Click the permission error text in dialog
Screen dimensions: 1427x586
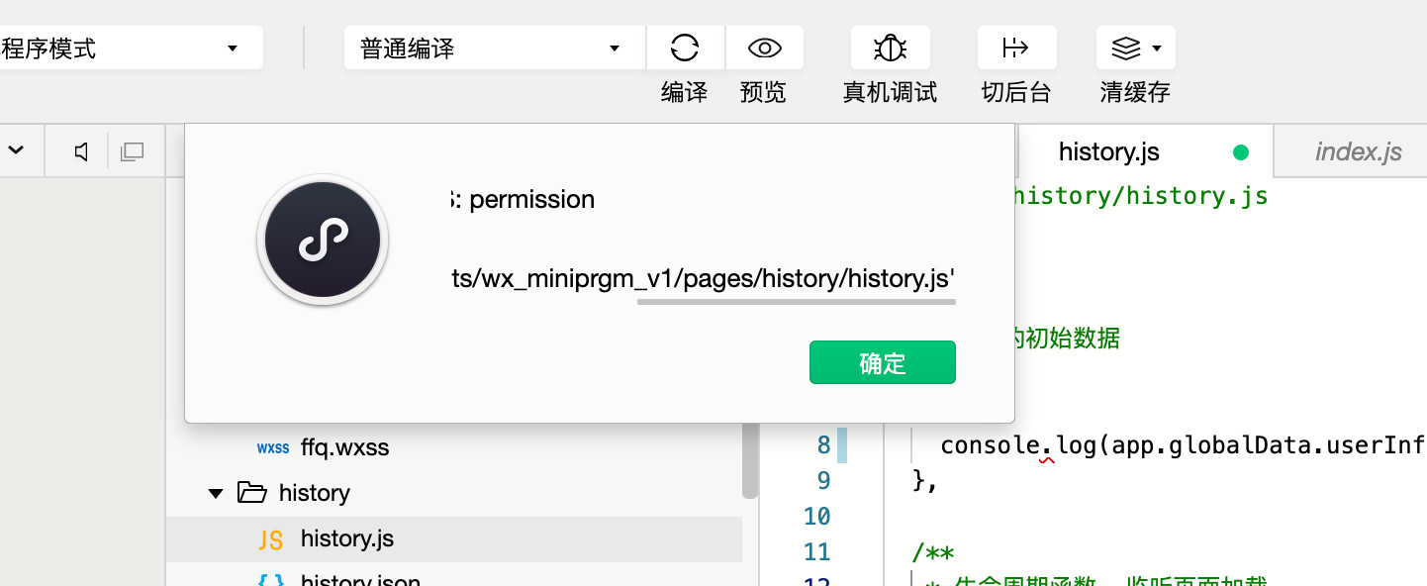pos(522,200)
